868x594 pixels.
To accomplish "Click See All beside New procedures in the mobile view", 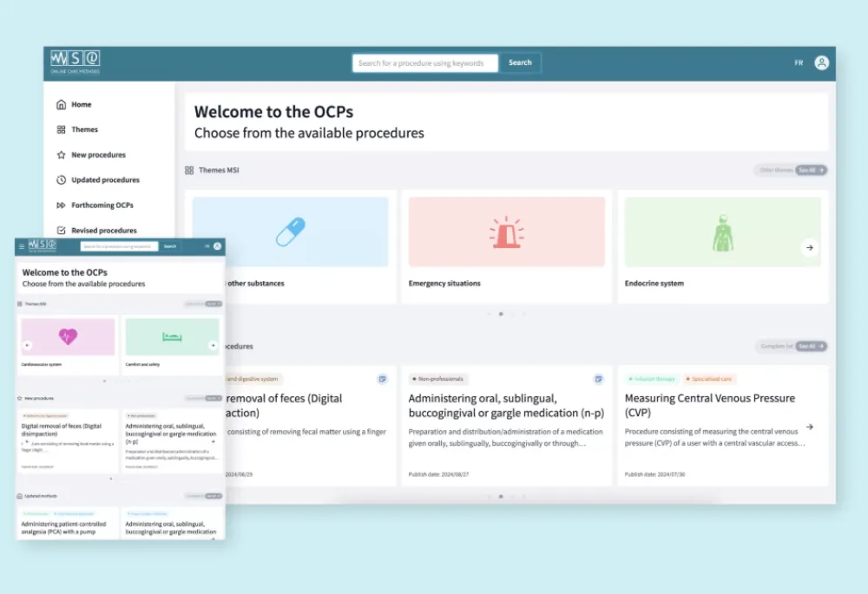I will point(214,398).
